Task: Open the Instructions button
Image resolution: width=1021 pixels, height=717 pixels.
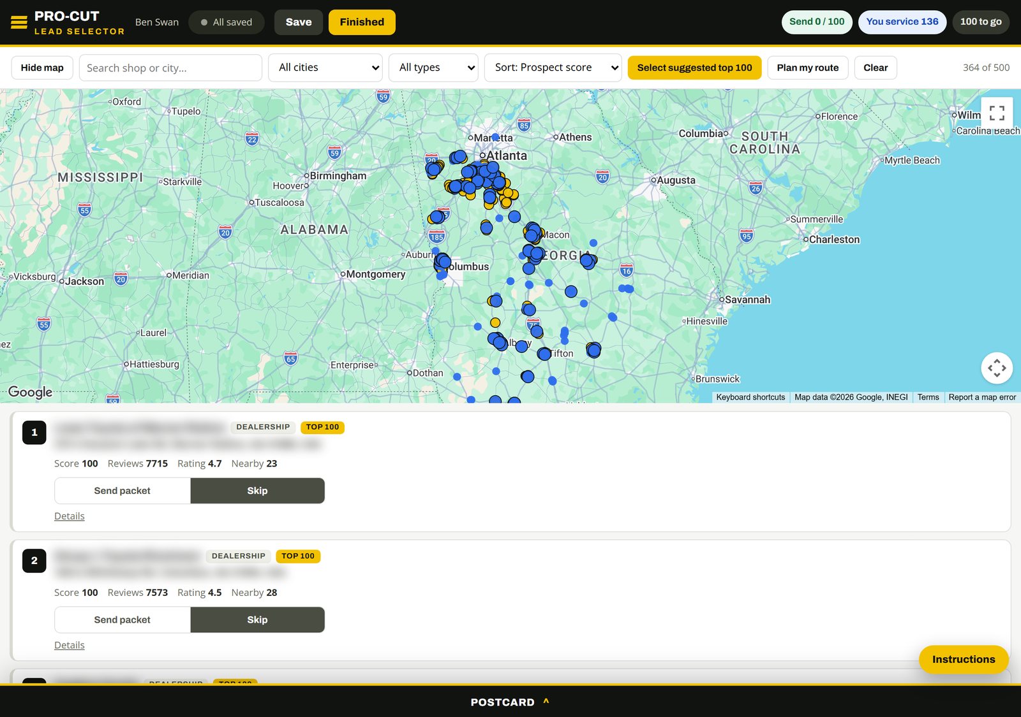Action: pos(964,660)
